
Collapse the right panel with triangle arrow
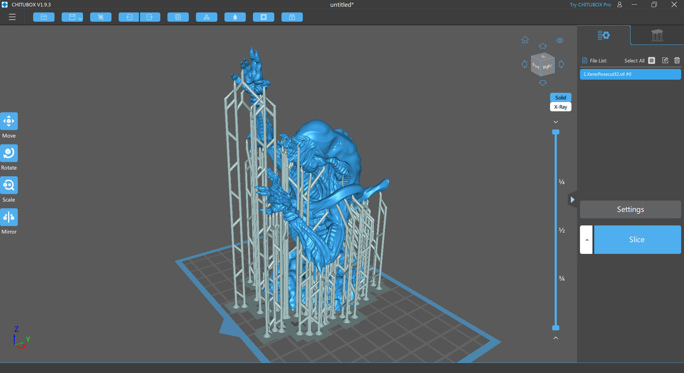(x=572, y=200)
